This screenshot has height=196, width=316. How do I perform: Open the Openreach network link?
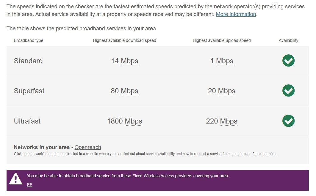88,147
